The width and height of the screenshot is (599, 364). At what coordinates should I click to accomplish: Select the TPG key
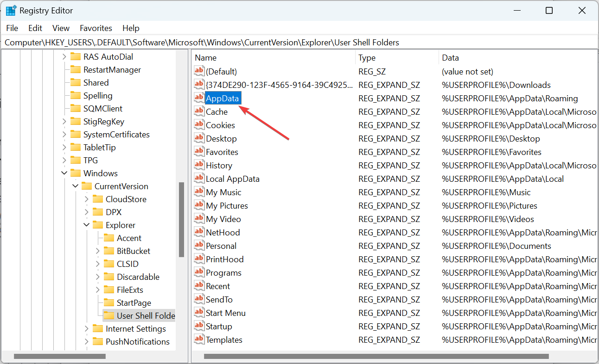90,160
